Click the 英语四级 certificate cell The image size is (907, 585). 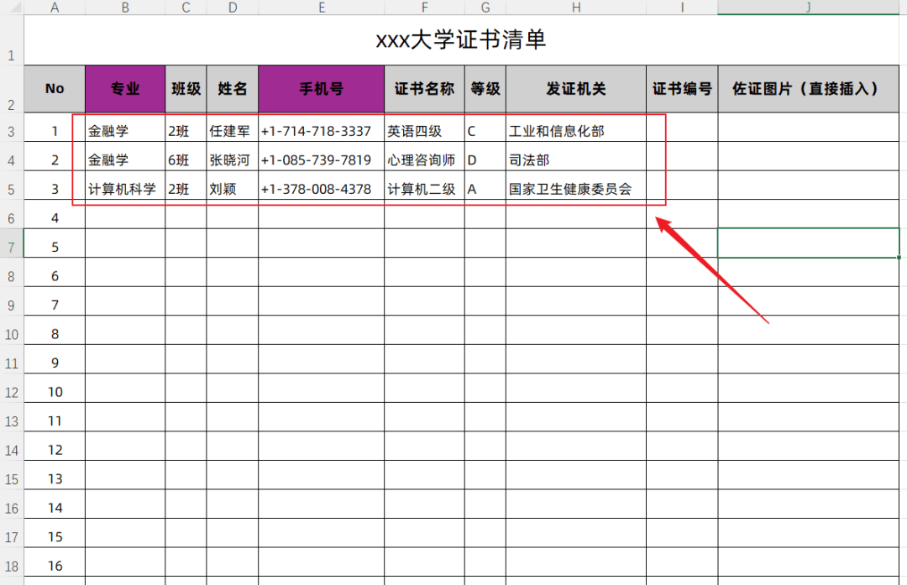416,131
